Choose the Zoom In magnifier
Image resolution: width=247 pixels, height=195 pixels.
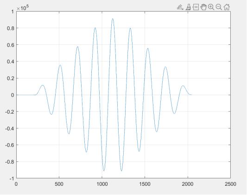(211, 7)
